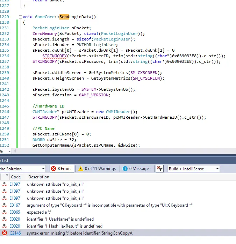This screenshot has width=236, height=244.
Task: Click the clear filters funnel icon
Action: 160,169
